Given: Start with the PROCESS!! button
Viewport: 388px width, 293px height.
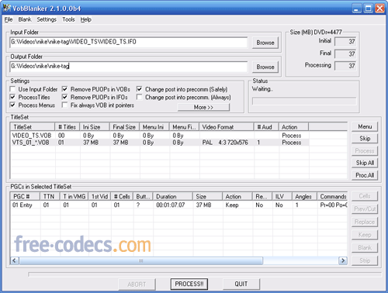Looking at the screenshot, I should point(189,284).
